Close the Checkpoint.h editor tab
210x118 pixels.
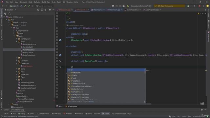click(88, 10)
